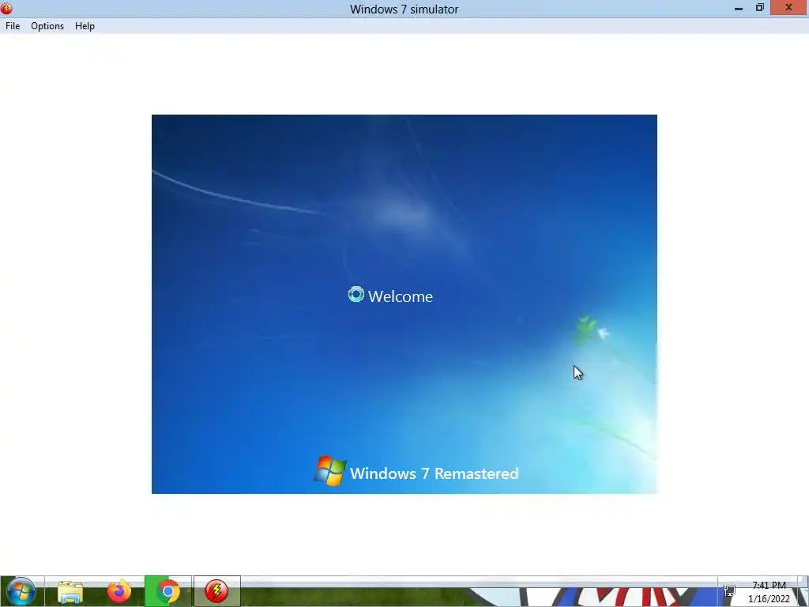
Task: Click the 'Windows 7 Remastered' text
Action: pyautogui.click(x=434, y=473)
